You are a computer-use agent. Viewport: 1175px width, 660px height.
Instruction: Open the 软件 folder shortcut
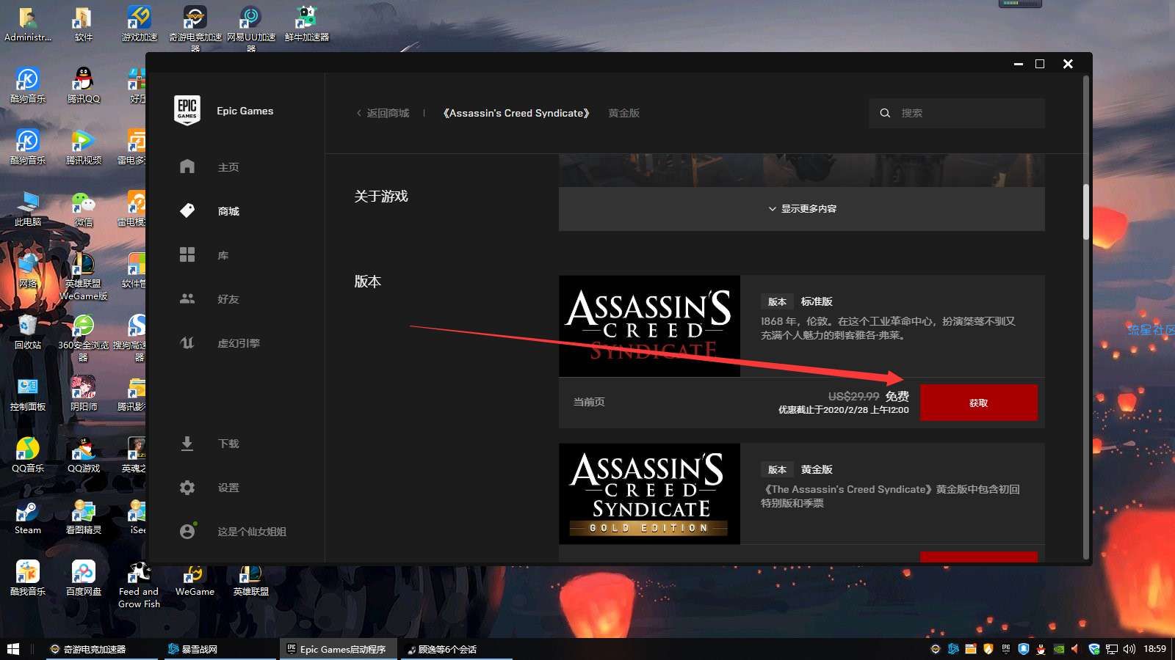tap(84, 23)
